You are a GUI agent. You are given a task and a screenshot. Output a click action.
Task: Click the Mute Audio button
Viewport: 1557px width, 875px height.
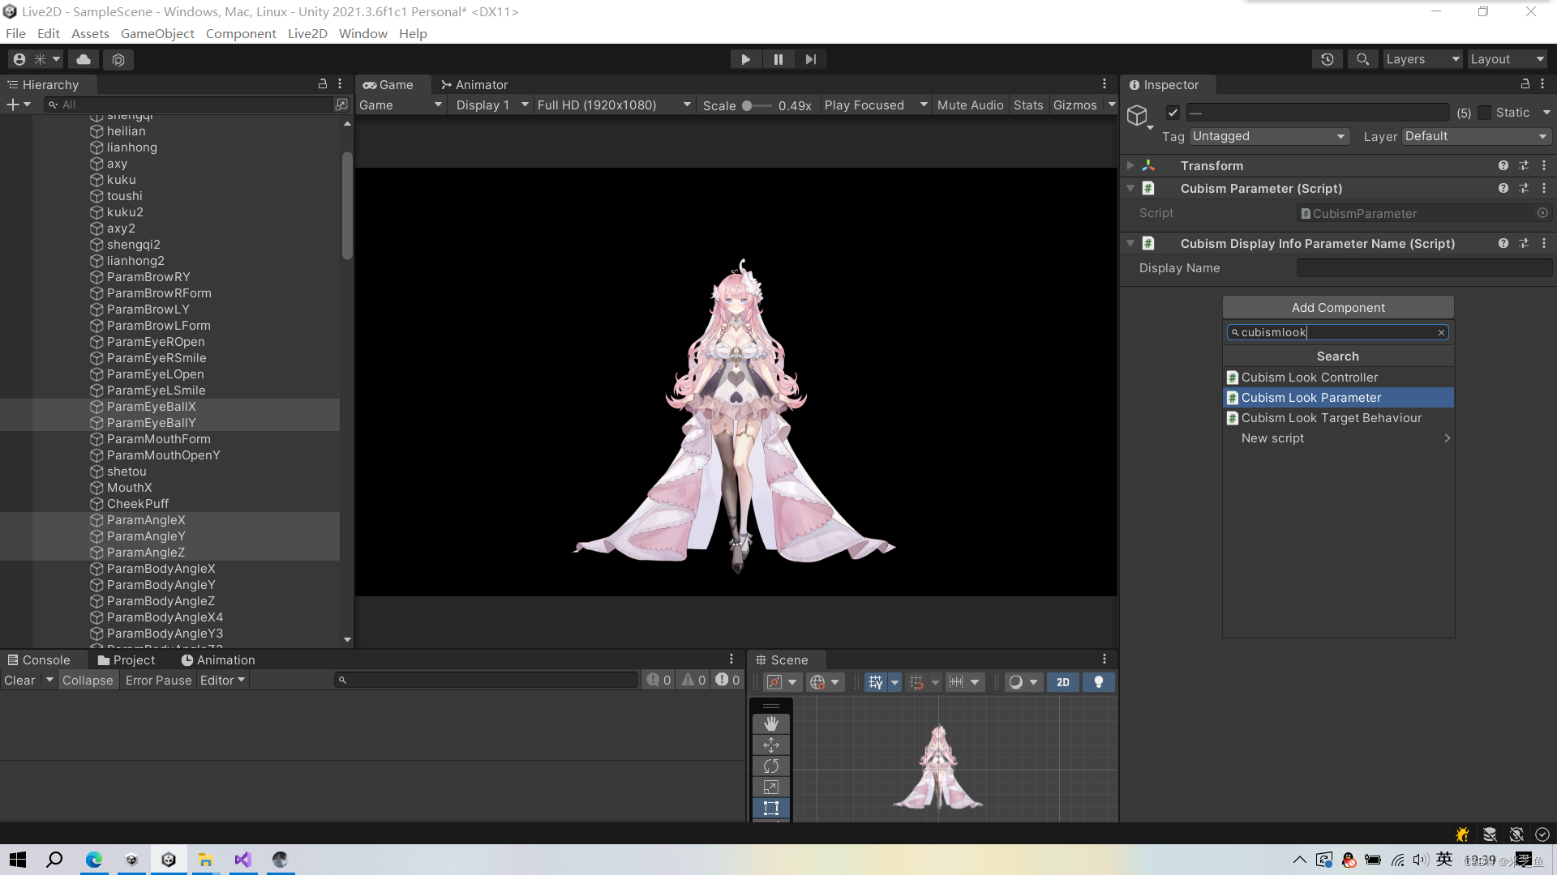[x=970, y=105]
